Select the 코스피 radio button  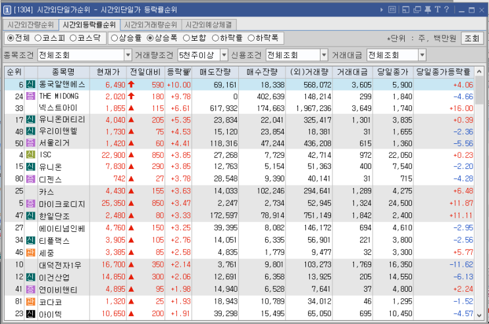click(x=38, y=38)
